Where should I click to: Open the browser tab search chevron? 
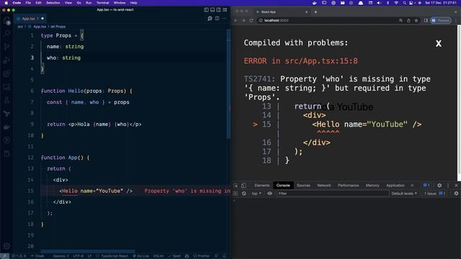(455, 12)
